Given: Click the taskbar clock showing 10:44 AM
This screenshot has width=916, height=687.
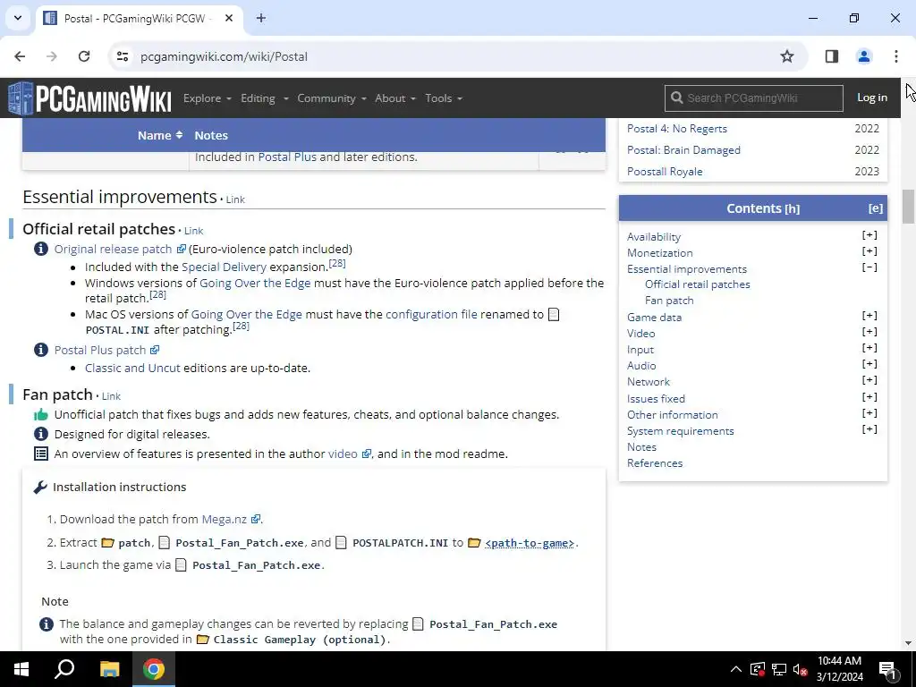Looking at the screenshot, I should (x=839, y=669).
